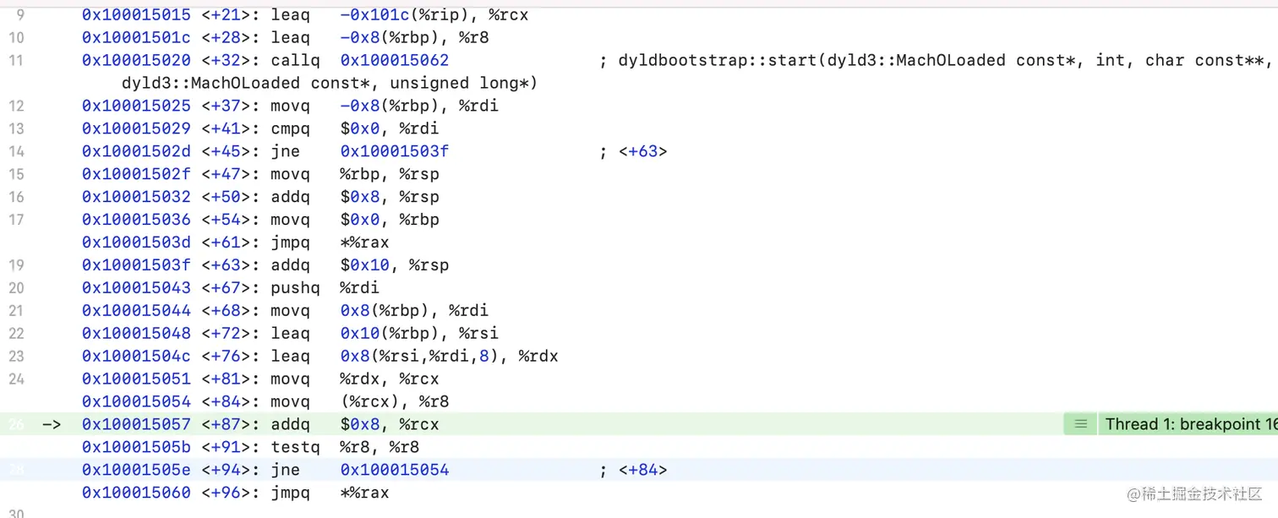1278x518 pixels.
Task: Click gutter line number 14
Action: [16, 152]
